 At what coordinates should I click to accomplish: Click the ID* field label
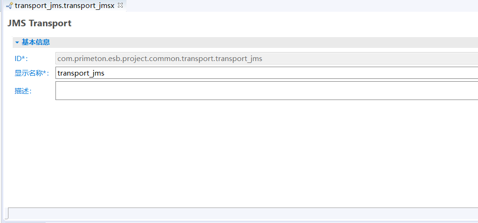(x=21, y=59)
